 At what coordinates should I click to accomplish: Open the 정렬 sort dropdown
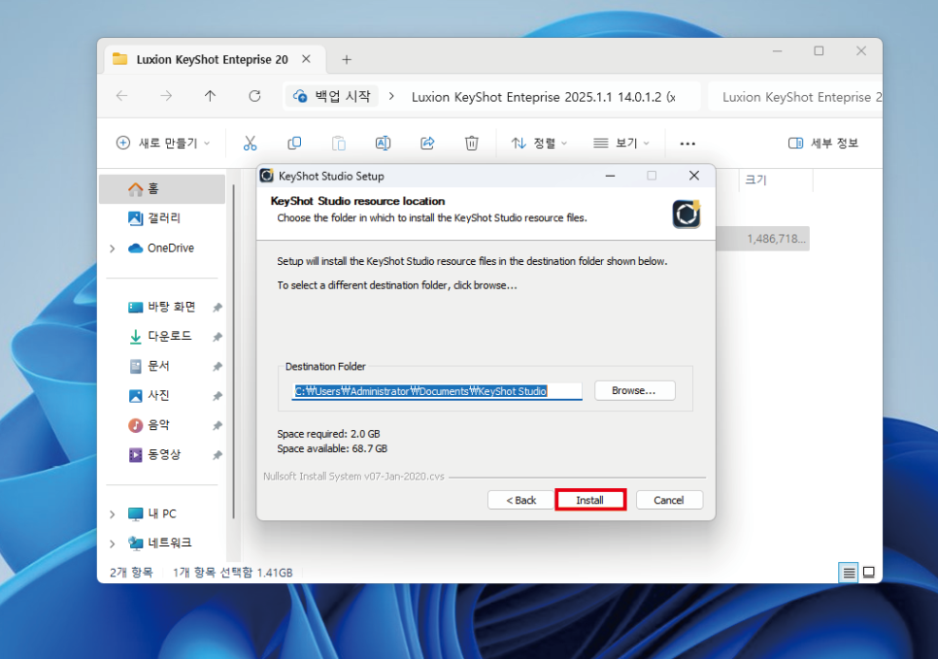539,143
